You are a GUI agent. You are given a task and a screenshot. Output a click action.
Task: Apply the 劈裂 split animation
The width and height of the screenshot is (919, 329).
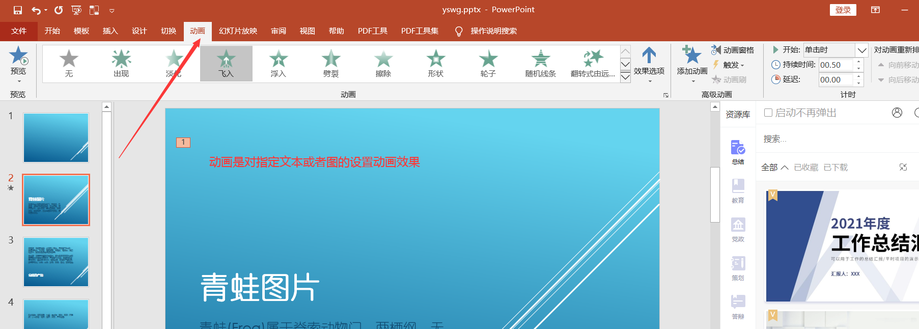pos(331,64)
